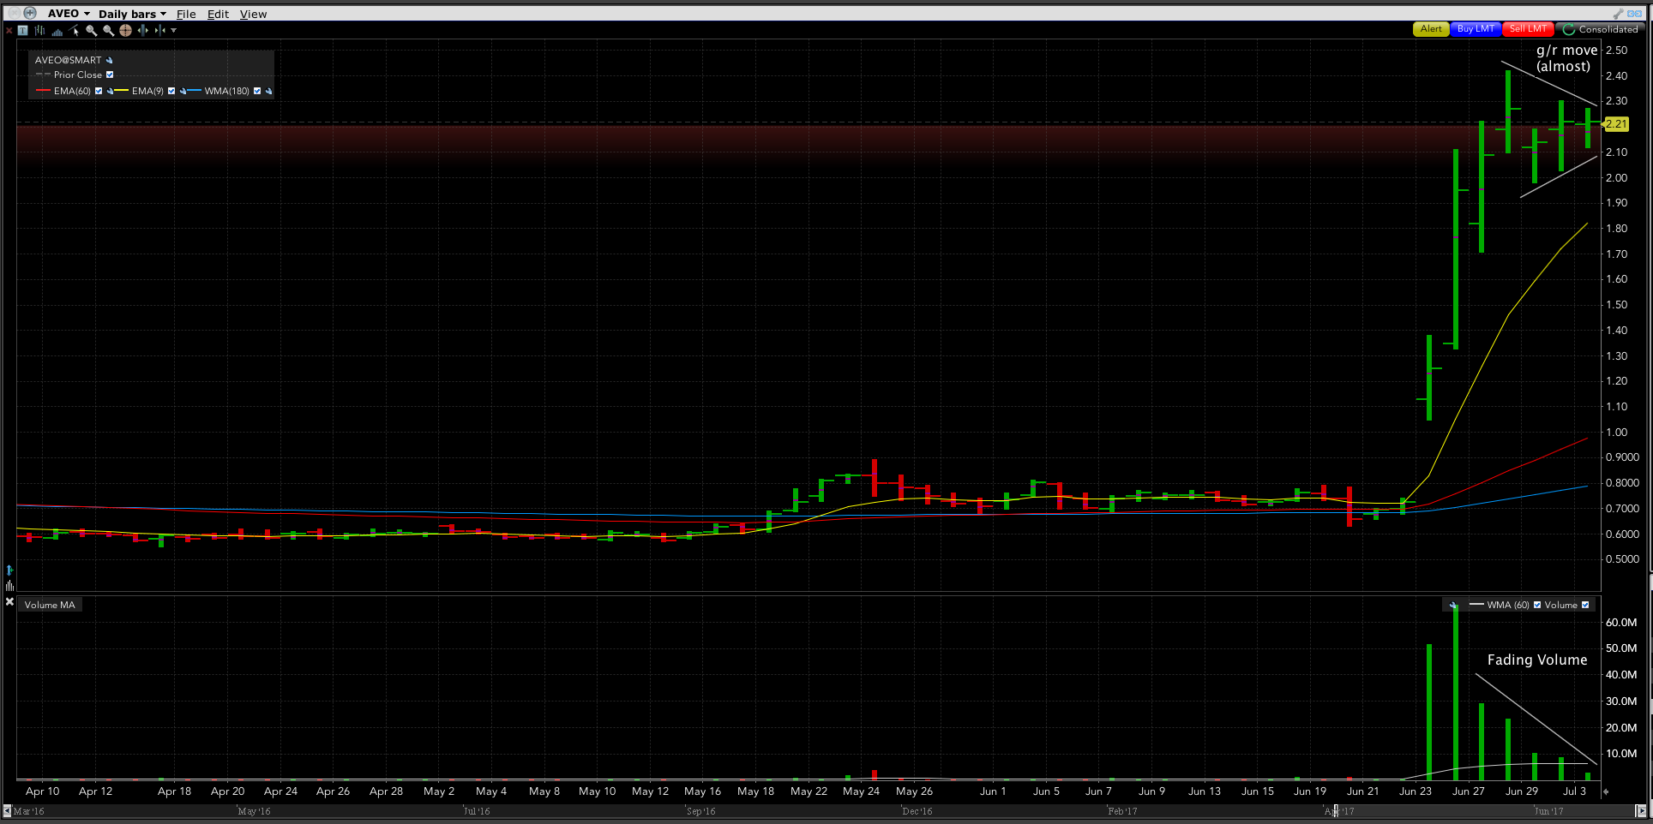This screenshot has width=1653, height=824.
Task: Open settings wrench for AVEO@SMART
Action: pos(110,60)
